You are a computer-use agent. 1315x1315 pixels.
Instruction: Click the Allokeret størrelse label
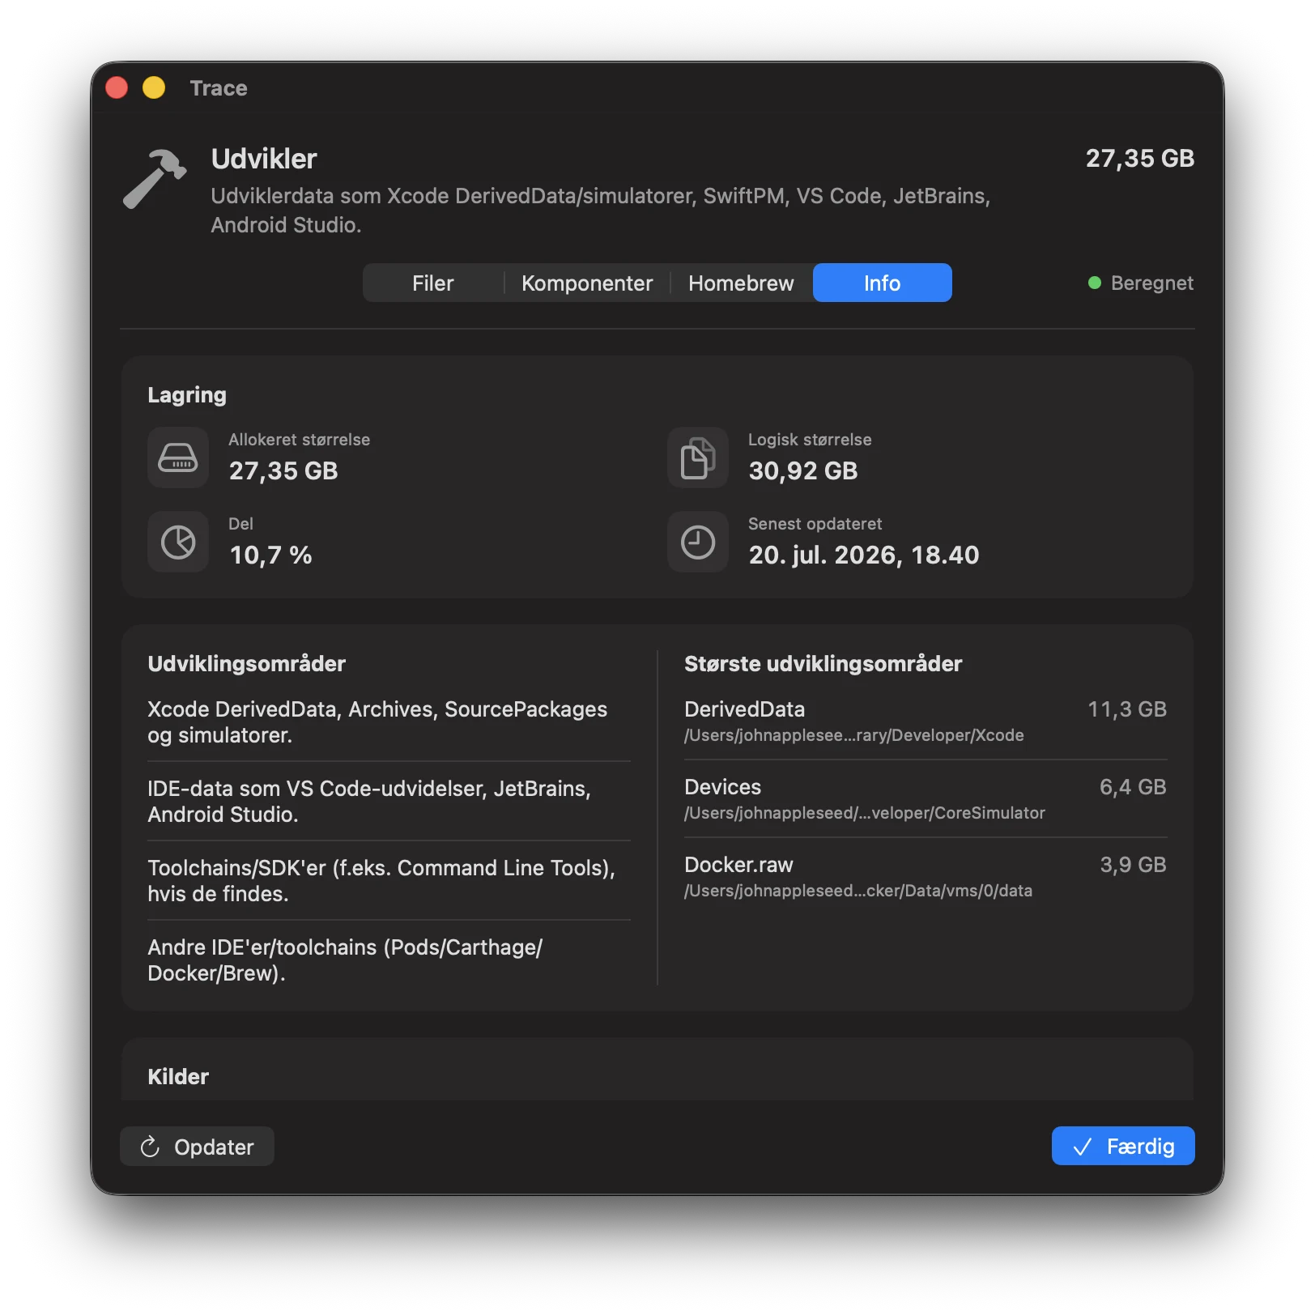pos(300,440)
